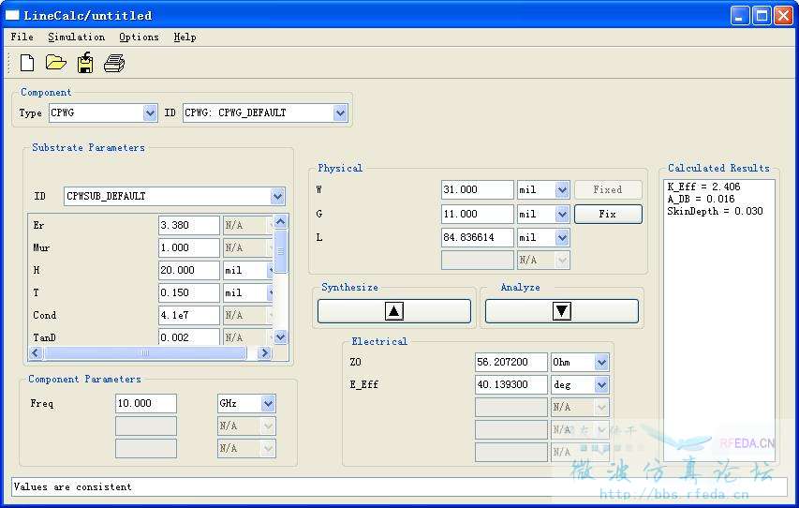
Task: Click the W value field 31.000
Action: (478, 189)
